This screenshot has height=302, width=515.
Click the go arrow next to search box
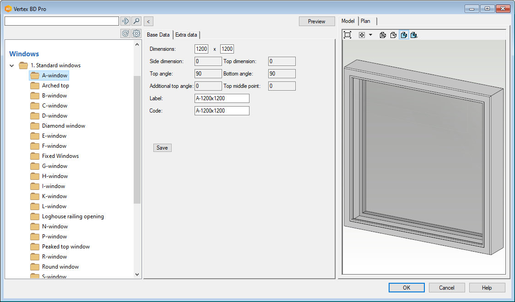pyautogui.click(x=125, y=21)
